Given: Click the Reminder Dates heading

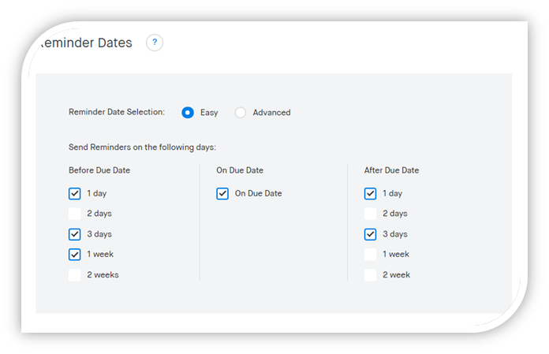Looking at the screenshot, I should pos(85,43).
